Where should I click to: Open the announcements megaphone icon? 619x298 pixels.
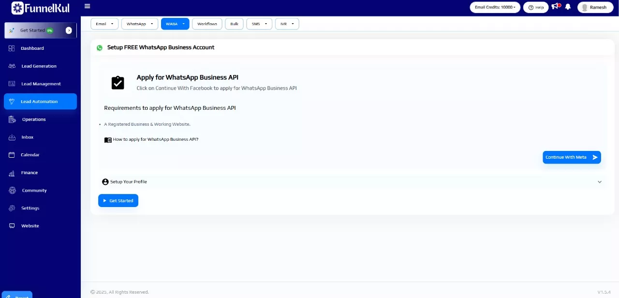[555, 7]
